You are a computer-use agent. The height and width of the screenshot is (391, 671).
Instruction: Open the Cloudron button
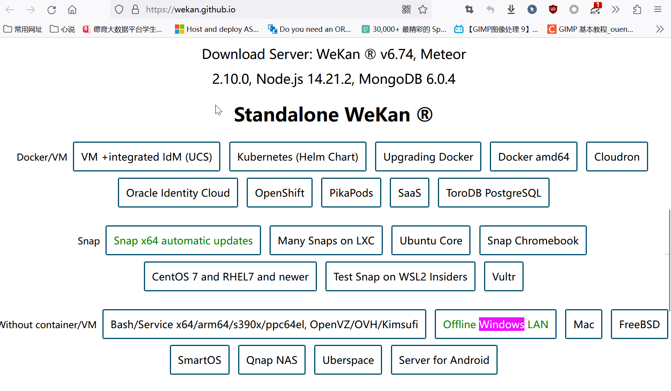(x=617, y=157)
